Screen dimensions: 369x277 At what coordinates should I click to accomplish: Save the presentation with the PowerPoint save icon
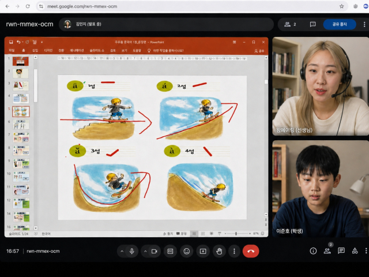coord(11,42)
